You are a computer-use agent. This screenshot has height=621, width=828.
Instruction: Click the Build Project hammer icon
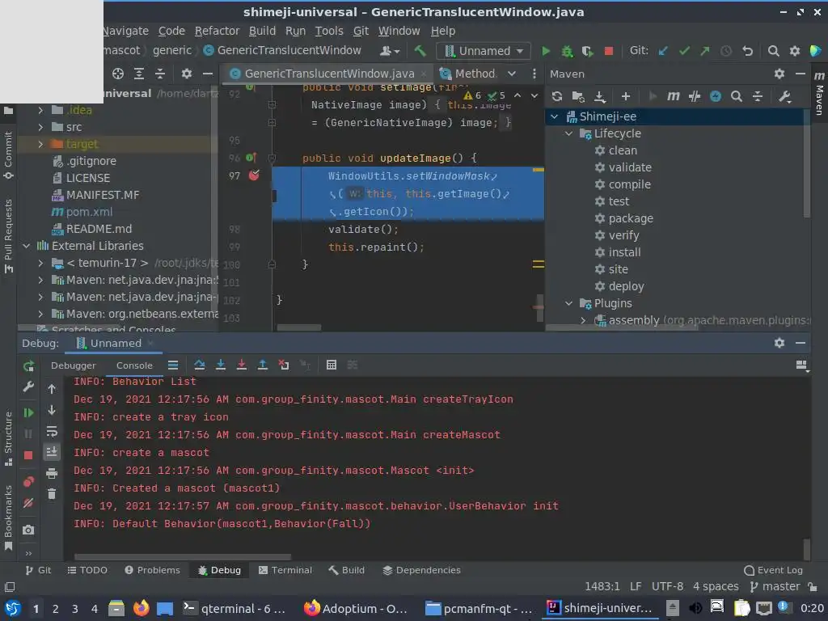click(x=420, y=51)
